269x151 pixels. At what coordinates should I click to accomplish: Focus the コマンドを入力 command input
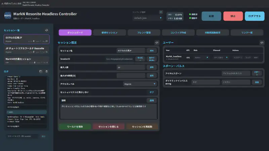(x=22, y=136)
